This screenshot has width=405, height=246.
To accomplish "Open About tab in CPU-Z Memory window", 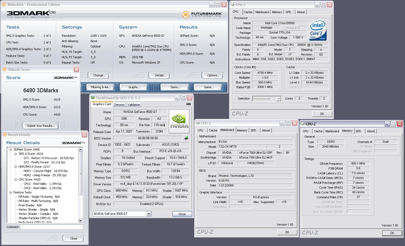I will (x=371, y=131).
